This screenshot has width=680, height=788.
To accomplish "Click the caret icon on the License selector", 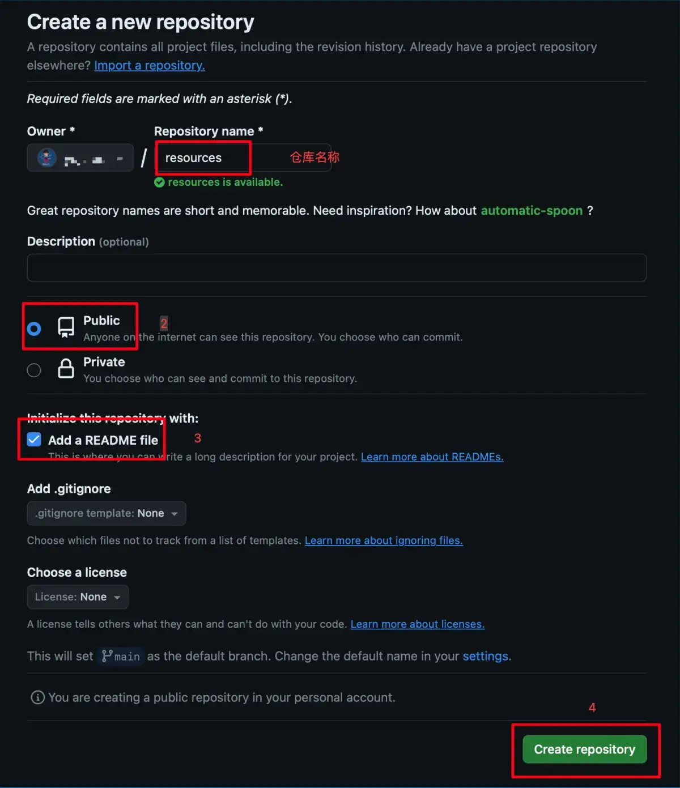I will (x=117, y=597).
